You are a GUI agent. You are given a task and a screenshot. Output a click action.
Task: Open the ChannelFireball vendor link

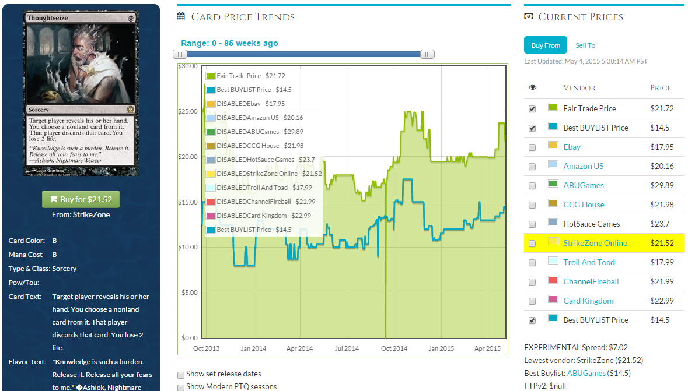coord(591,281)
